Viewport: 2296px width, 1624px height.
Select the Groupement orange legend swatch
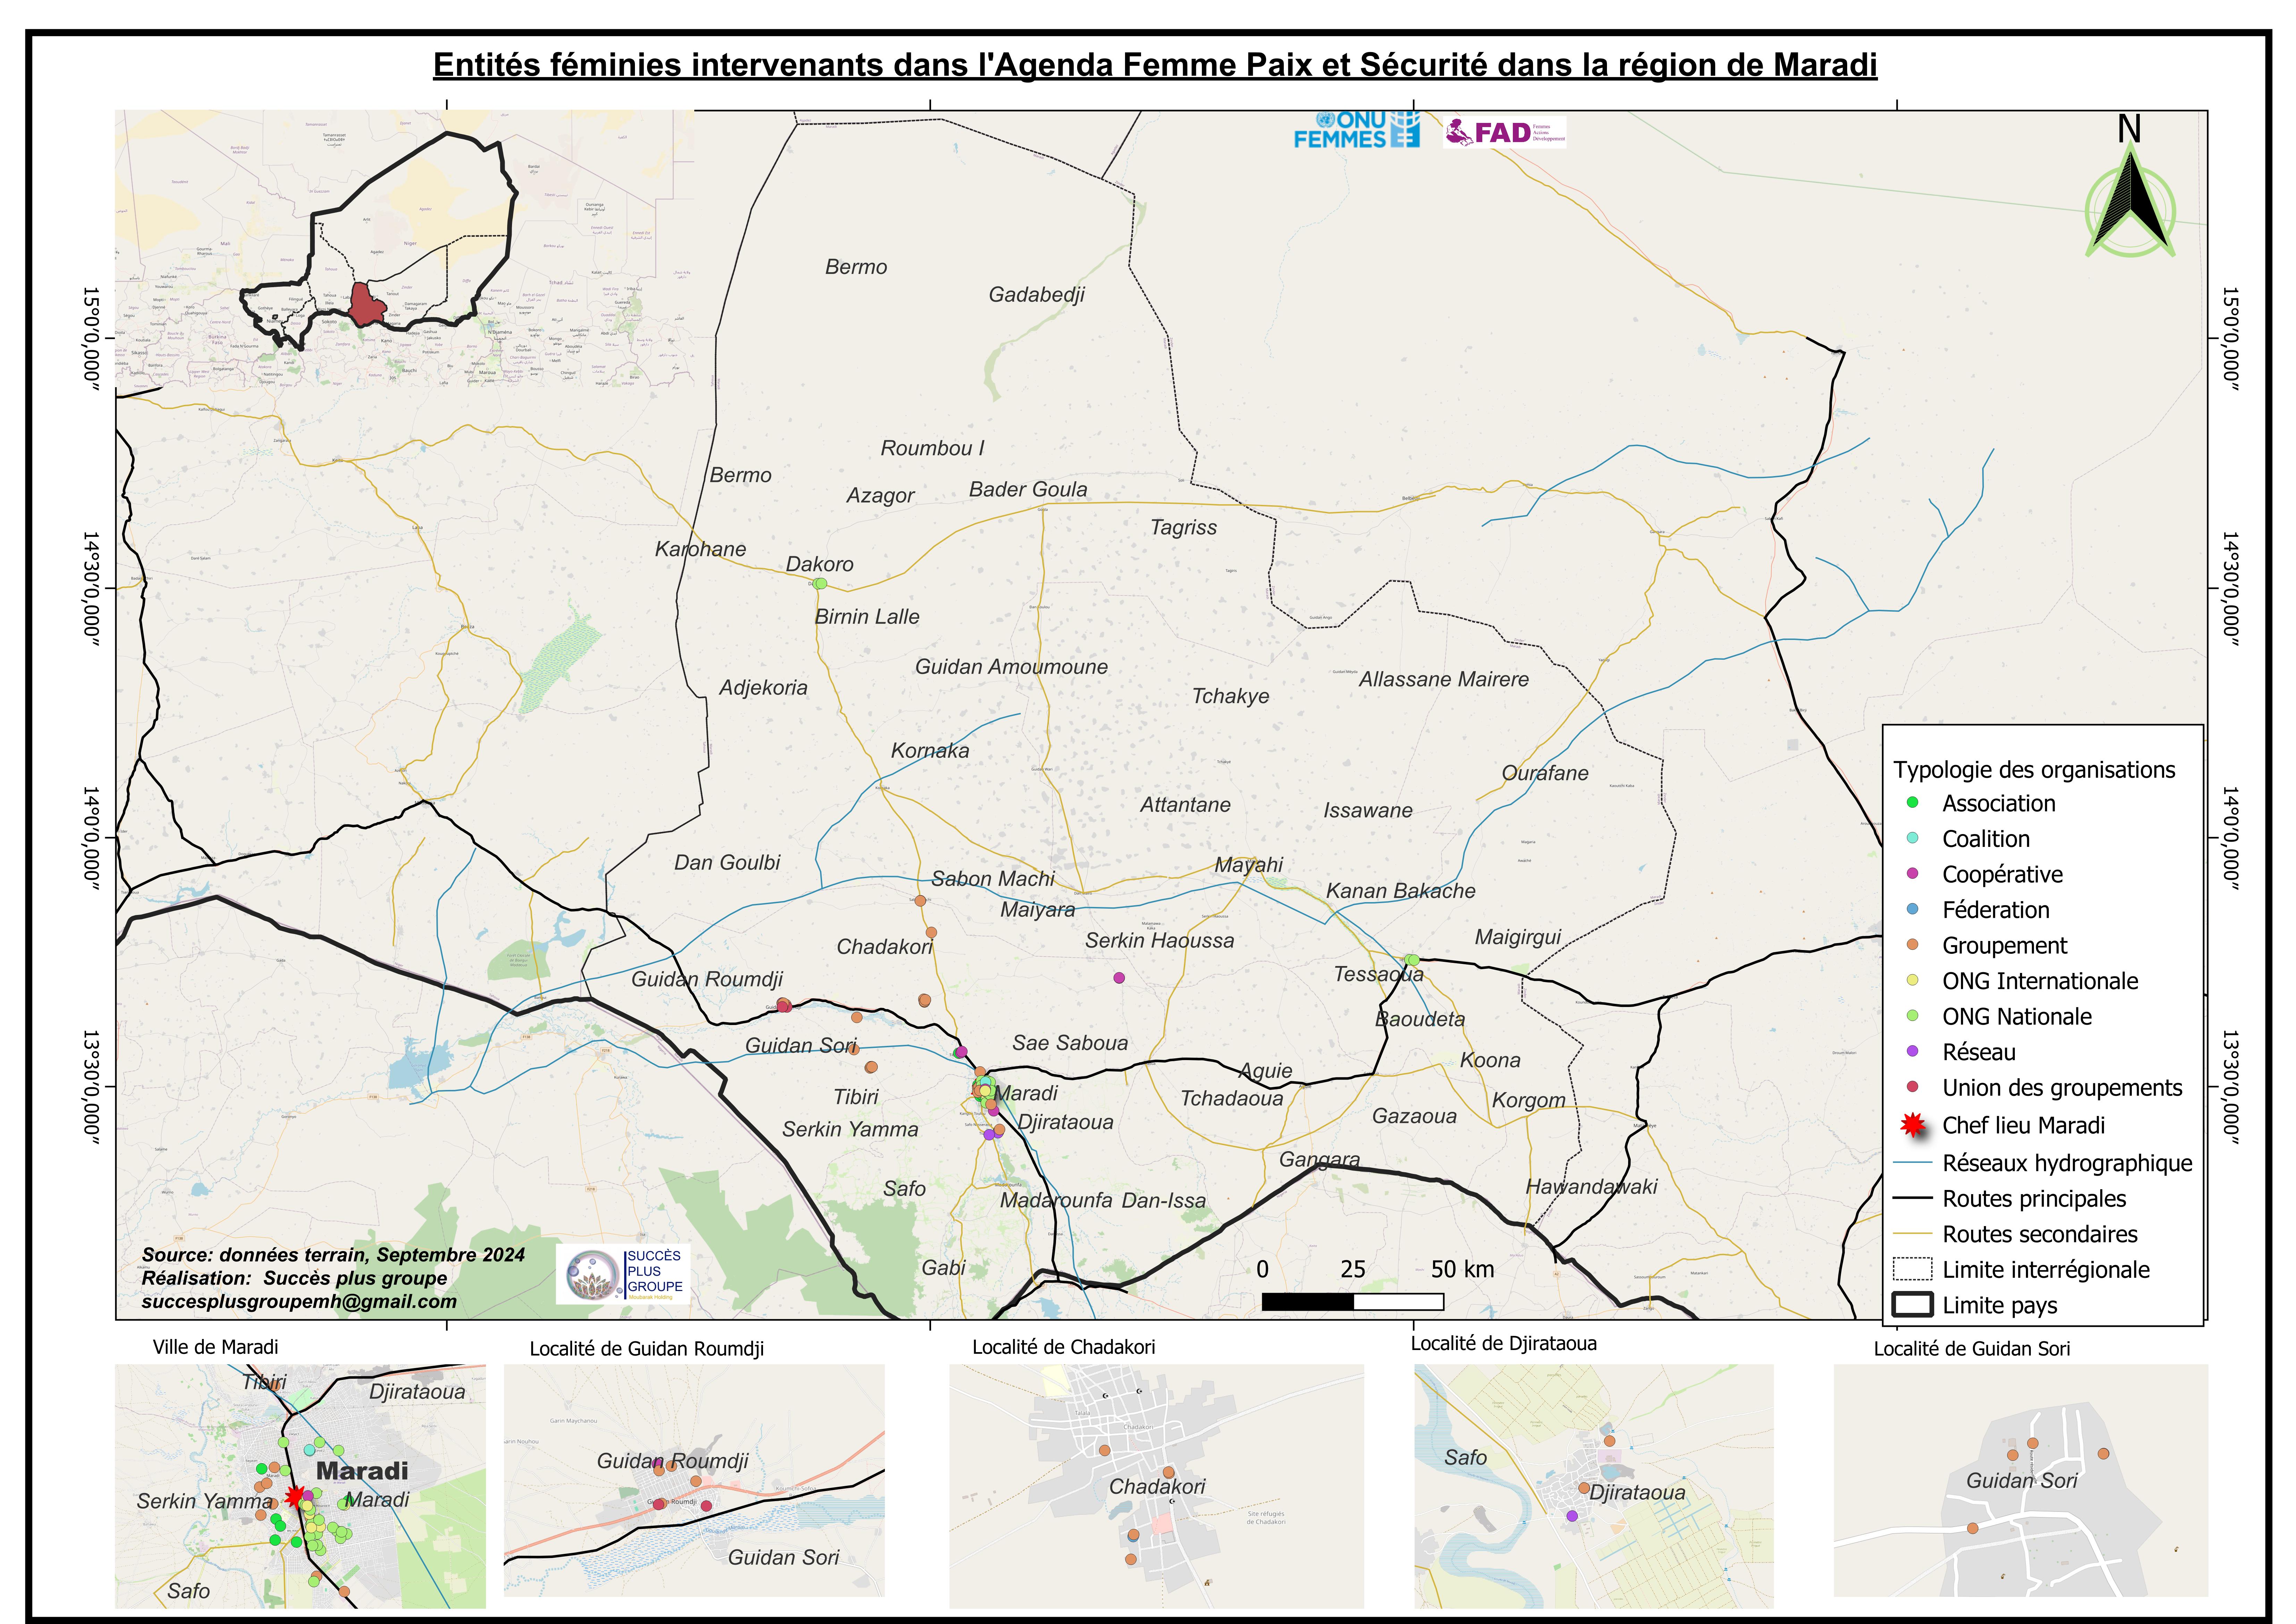[x=1912, y=944]
